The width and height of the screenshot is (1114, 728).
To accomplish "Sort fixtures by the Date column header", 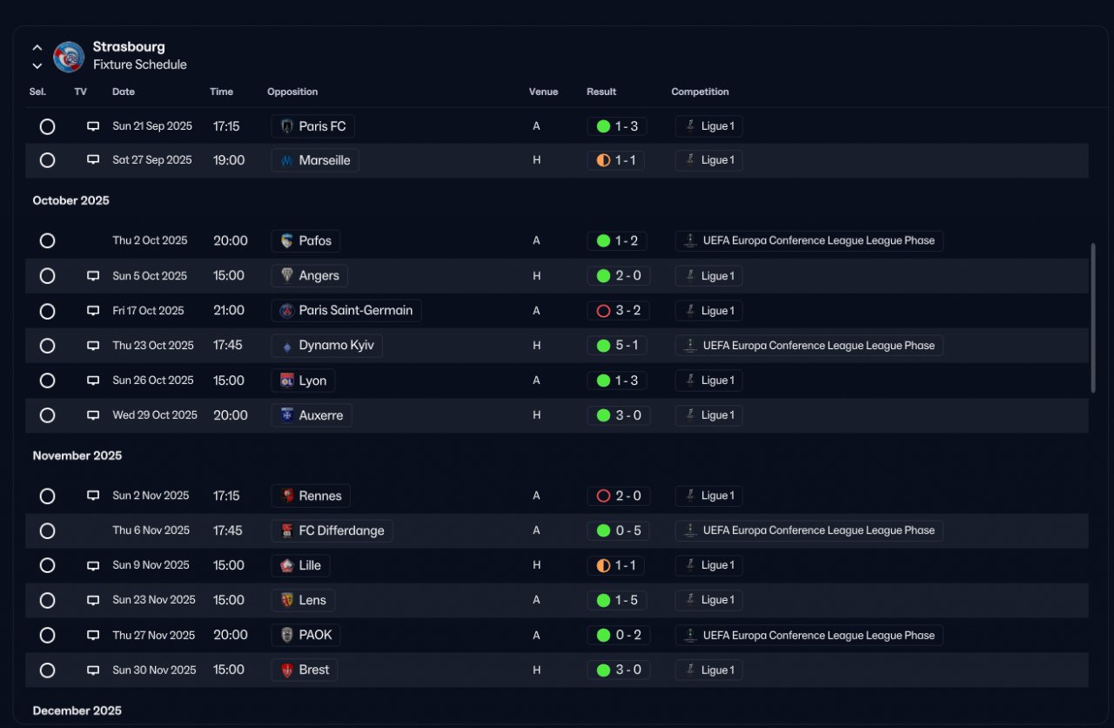I will (x=124, y=91).
